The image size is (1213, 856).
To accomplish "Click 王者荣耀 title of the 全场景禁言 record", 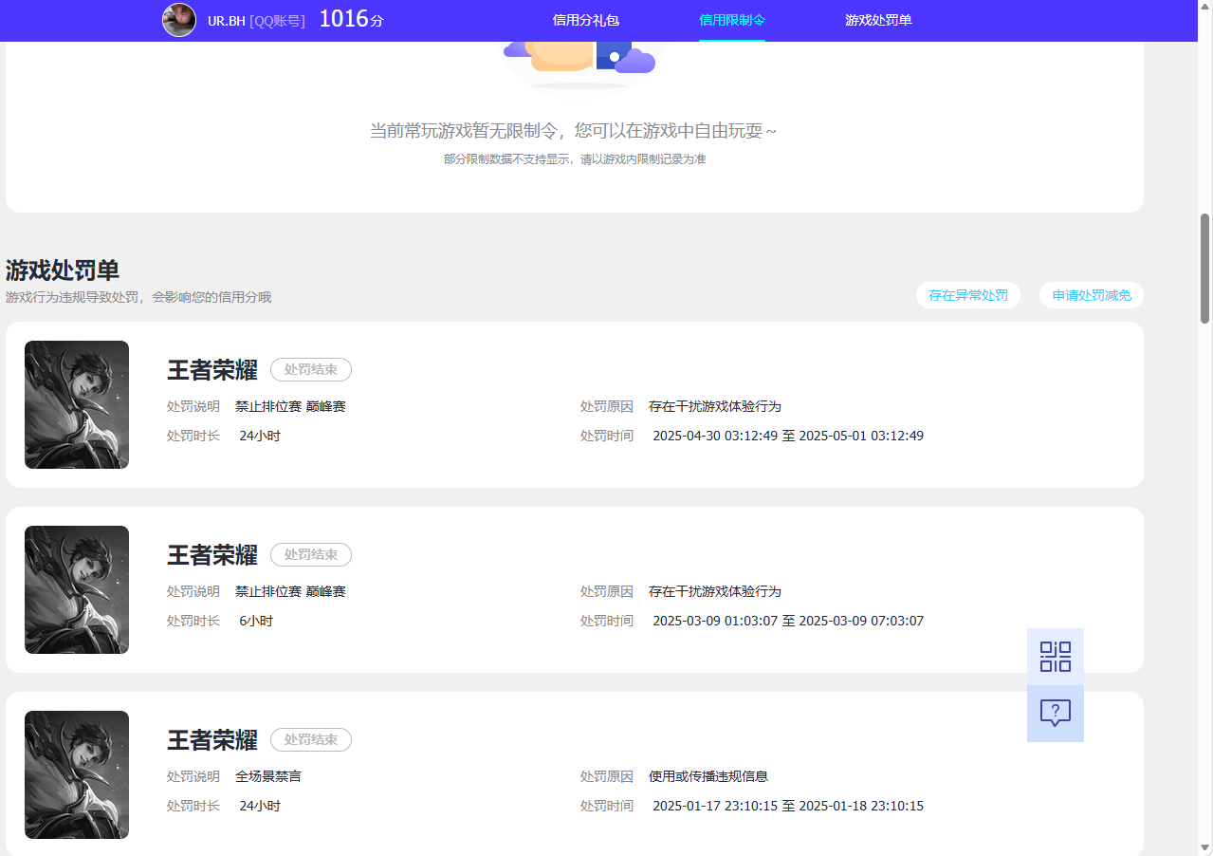I will 212,739.
